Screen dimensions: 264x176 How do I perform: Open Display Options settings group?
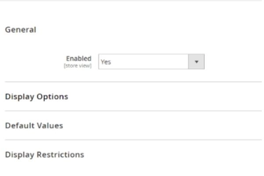coord(37,96)
